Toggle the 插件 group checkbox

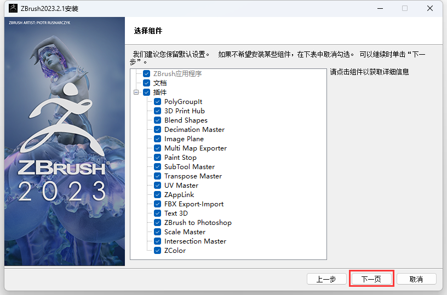pyautogui.click(x=146, y=92)
